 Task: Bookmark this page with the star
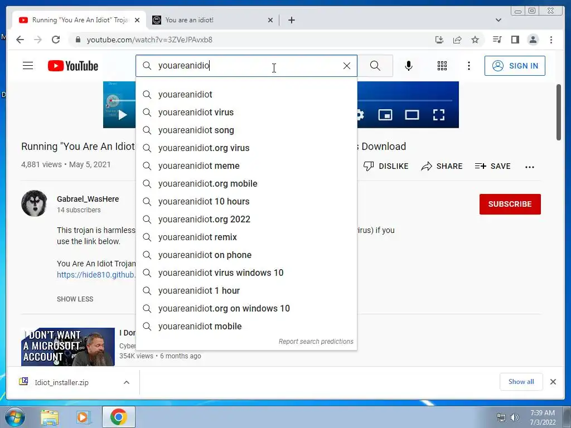point(475,40)
